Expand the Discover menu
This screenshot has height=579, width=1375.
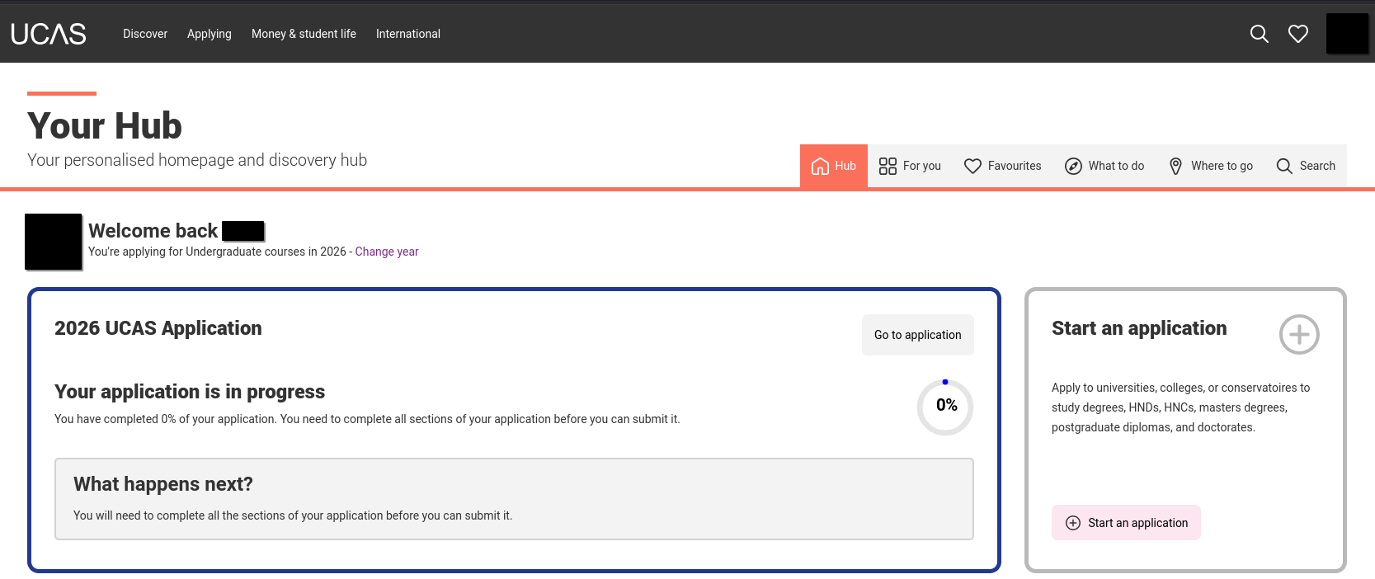[145, 34]
